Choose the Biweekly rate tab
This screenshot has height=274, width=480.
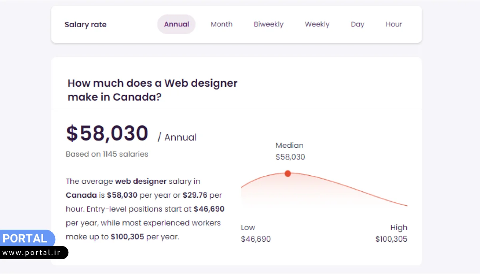[x=268, y=24]
